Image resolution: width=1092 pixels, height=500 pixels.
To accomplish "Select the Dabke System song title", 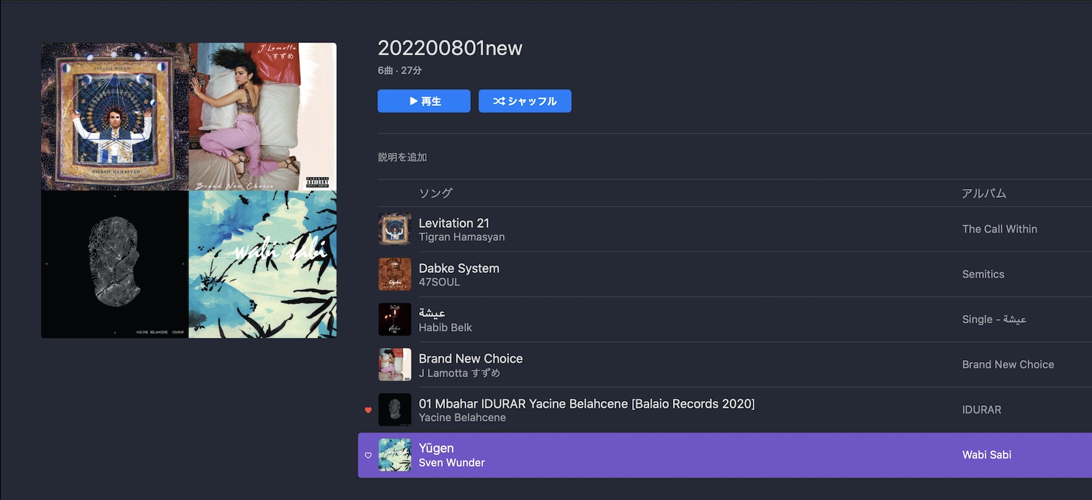I will 459,268.
